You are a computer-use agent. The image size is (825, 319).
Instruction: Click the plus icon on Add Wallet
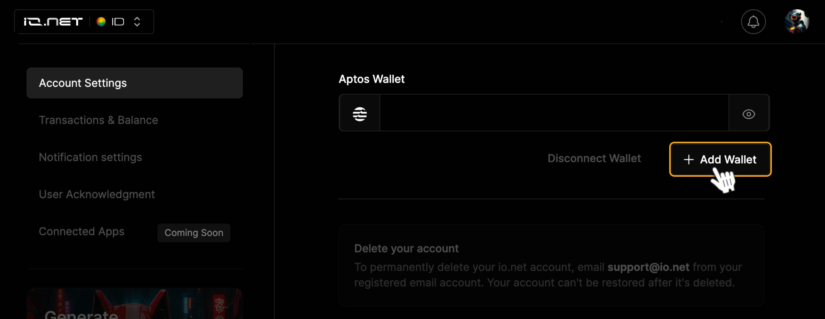pyautogui.click(x=689, y=159)
